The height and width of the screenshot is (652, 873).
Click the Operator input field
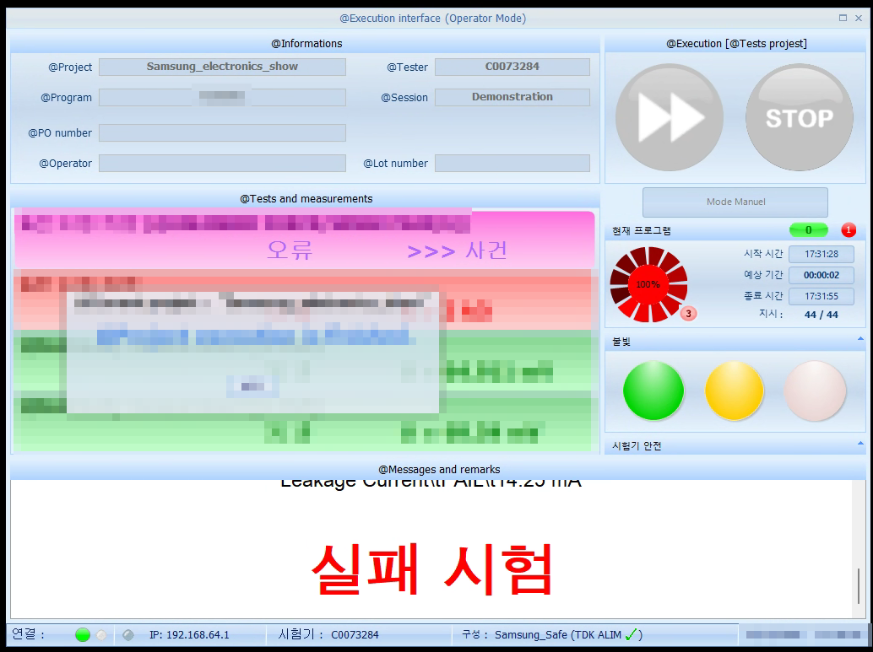point(222,164)
